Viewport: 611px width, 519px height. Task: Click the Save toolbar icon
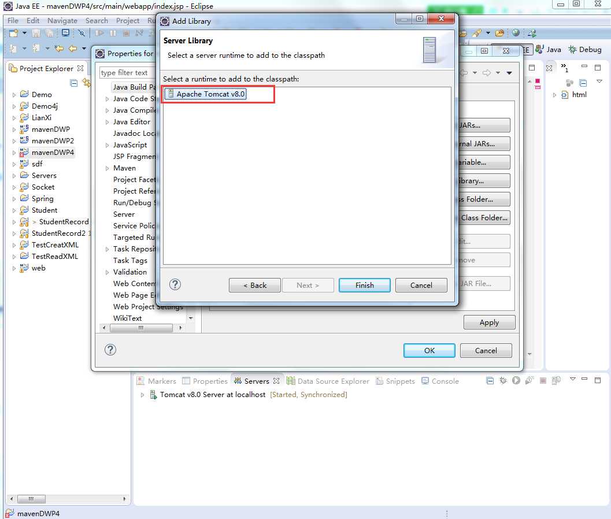pyautogui.click(x=36, y=33)
